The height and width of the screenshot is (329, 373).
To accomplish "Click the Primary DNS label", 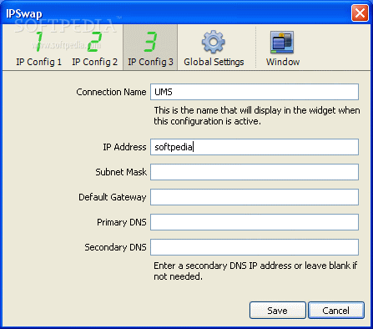I will click(122, 222).
